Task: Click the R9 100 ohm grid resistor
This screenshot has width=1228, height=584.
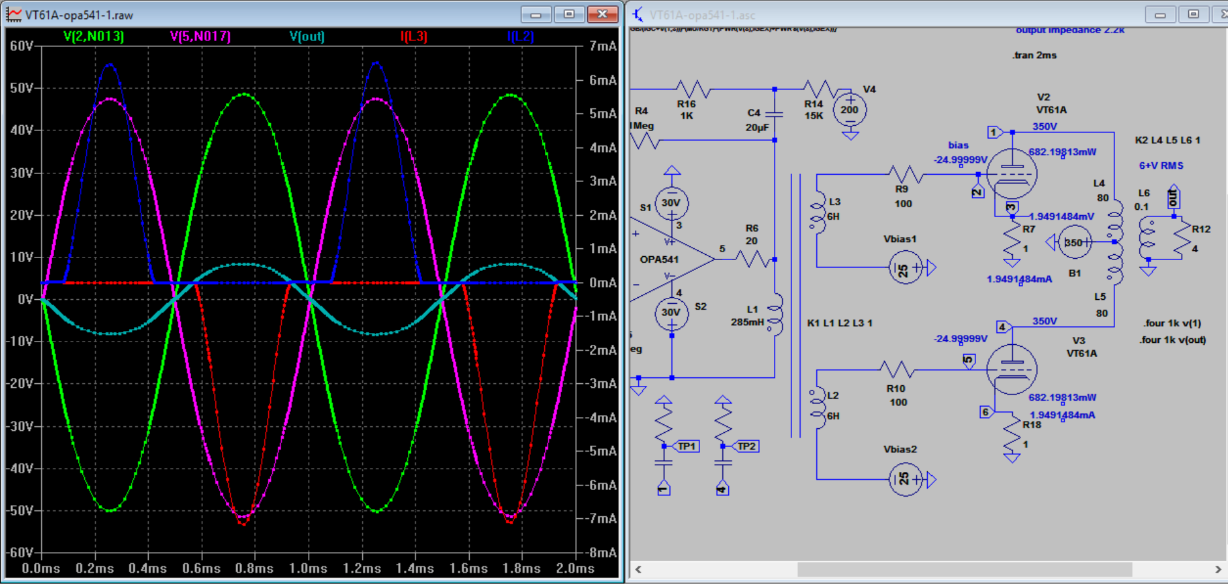Action: click(904, 174)
